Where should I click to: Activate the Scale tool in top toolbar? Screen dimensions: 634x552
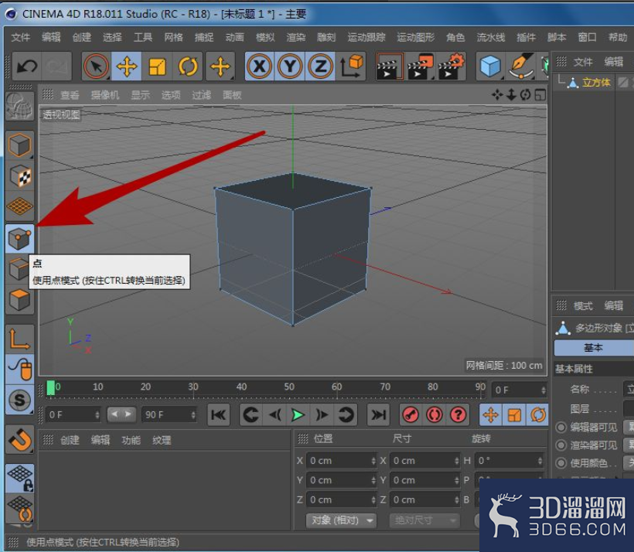click(157, 66)
